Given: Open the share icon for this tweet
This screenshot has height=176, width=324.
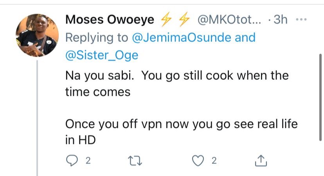Looking at the screenshot, I should (x=261, y=160).
